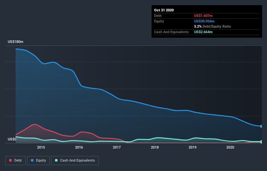The width and height of the screenshot is (267, 171).
Task: Select the Equity endpoint marker on the chart
Action: (x=261, y=126)
